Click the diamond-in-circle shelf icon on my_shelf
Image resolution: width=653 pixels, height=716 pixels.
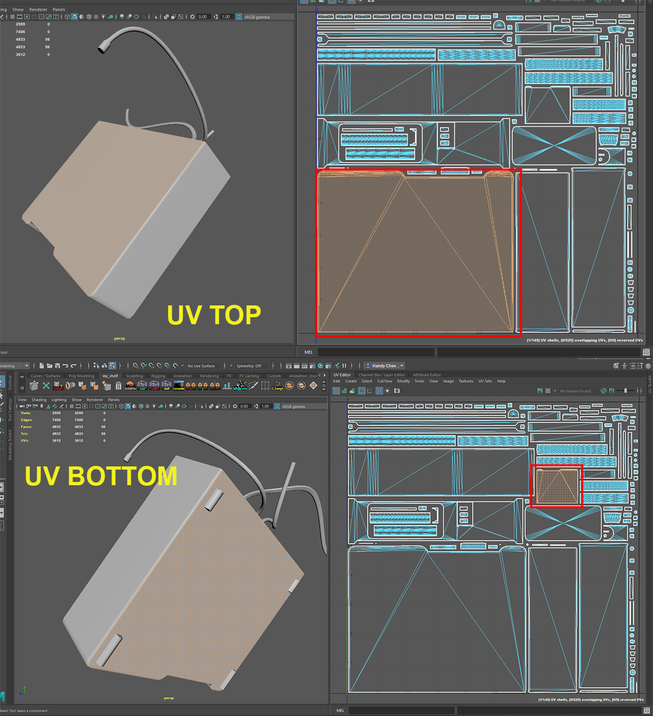pyautogui.click(x=313, y=385)
